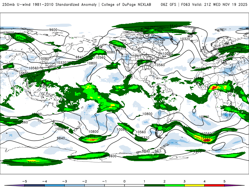This screenshot has width=249, height=187.
Task: Click the '-2' colorbar label
Action: point(84,181)
